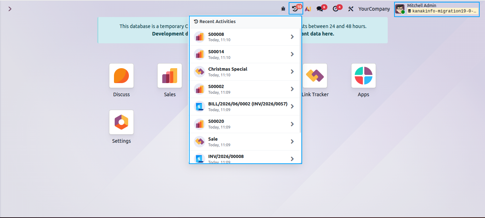Click the Recent Activities list scrollbar
The width and height of the screenshot is (485, 218).
click(x=300, y=81)
